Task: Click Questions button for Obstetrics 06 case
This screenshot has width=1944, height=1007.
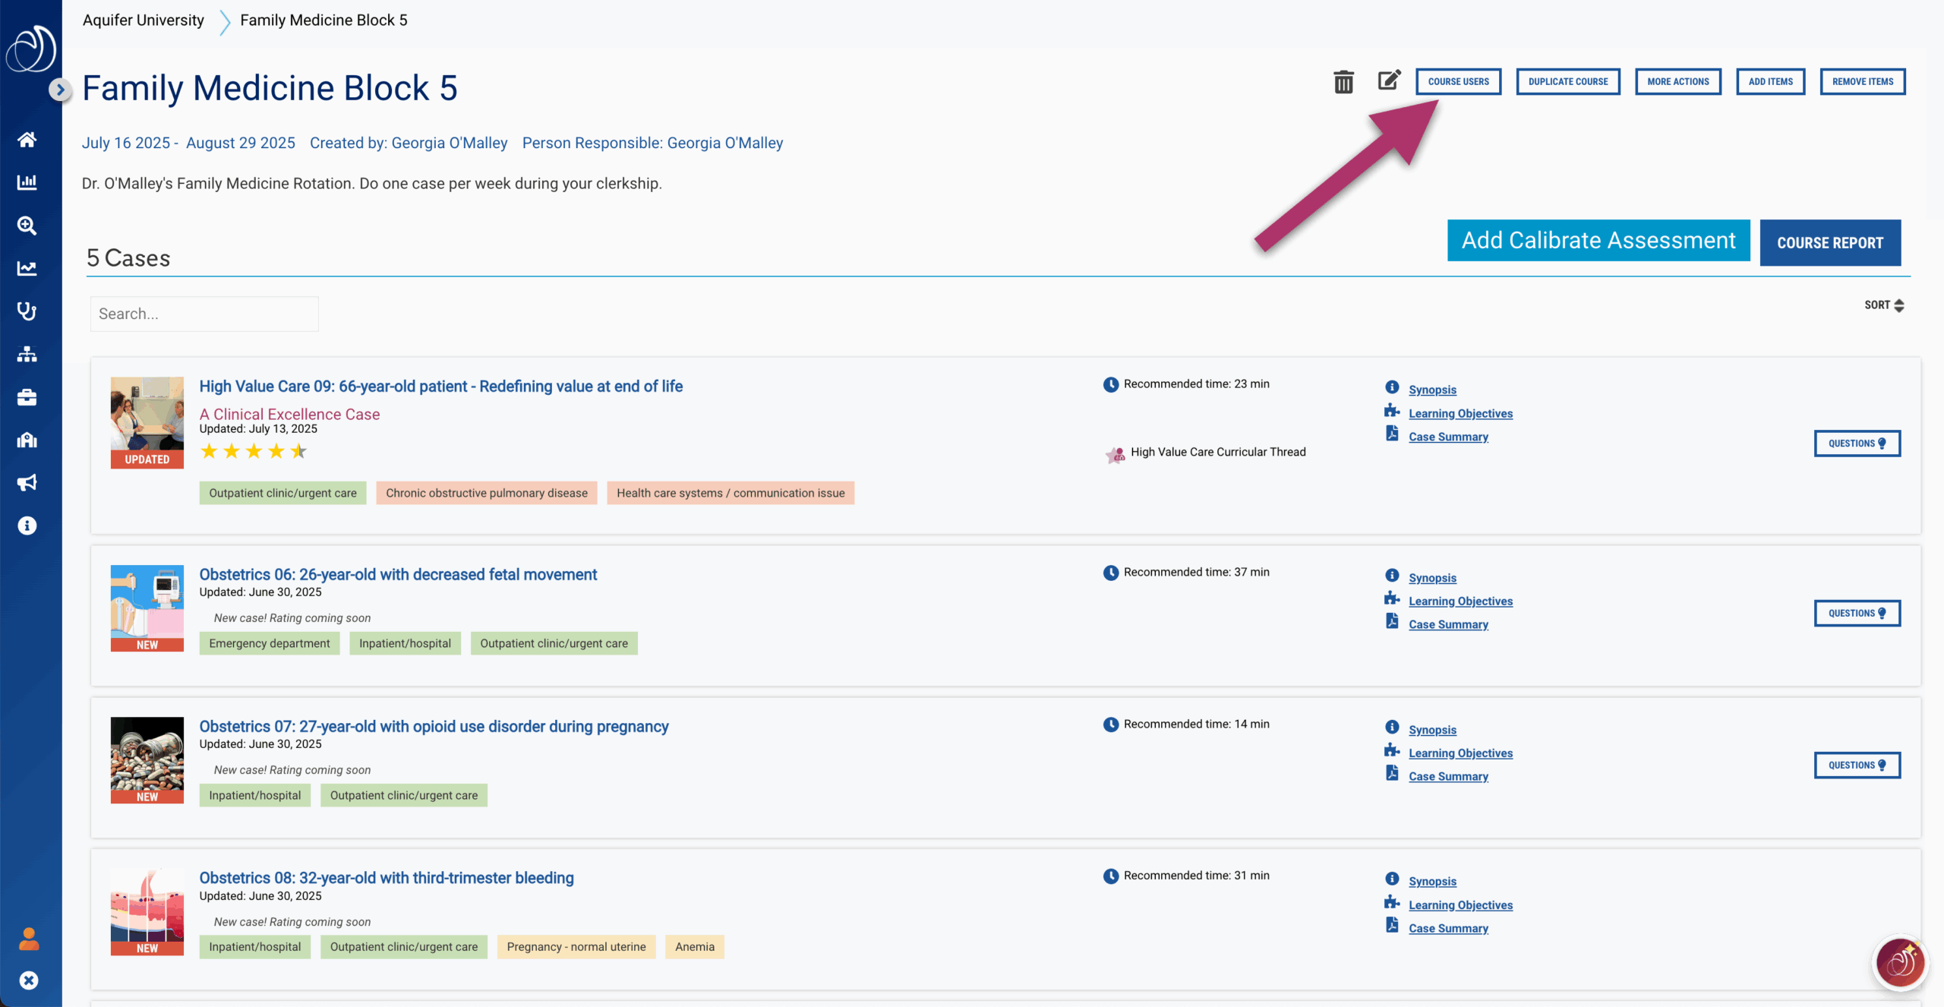Action: 1857,614
